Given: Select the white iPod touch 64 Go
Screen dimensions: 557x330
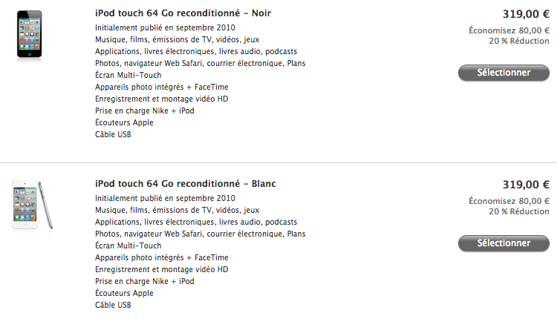Looking at the screenshot, I should [x=504, y=243].
